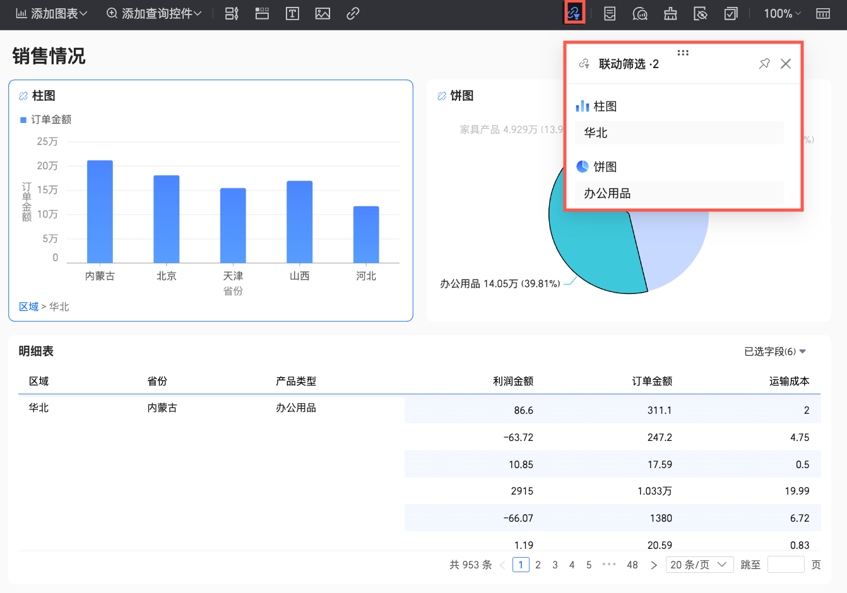Click the drag handle dots on 联动筛选 panel

click(683, 52)
